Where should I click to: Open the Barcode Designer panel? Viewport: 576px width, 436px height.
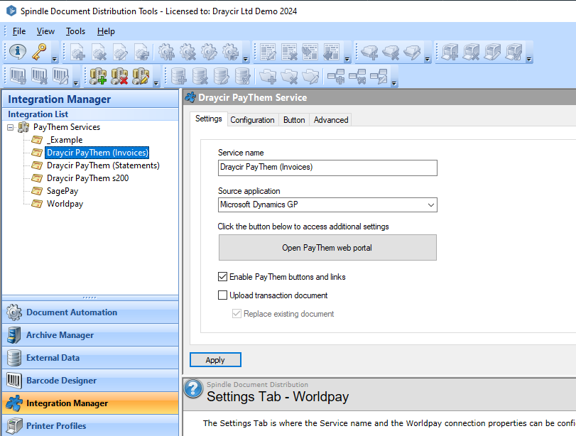(90, 381)
